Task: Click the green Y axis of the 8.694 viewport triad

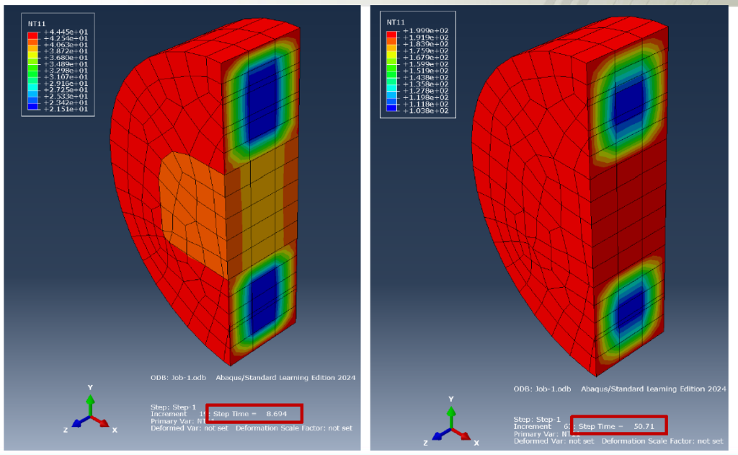Action: pos(90,404)
